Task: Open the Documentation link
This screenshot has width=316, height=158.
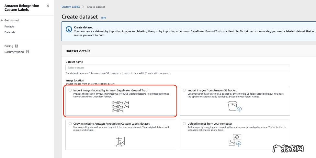Action: point(14,52)
